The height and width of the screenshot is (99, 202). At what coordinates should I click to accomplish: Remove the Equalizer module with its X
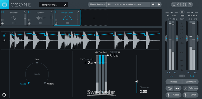point(25,12)
